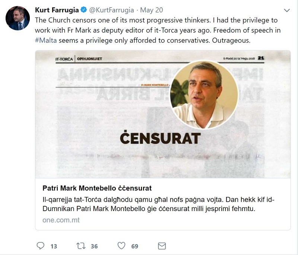This screenshot has width=298, height=255.
Task: Retweet this tweet using the retweet icon
Action: tap(80, 246)
